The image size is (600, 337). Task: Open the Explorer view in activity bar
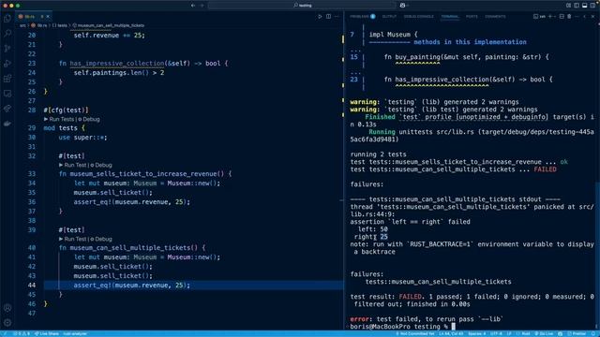(x=7, y=19)
